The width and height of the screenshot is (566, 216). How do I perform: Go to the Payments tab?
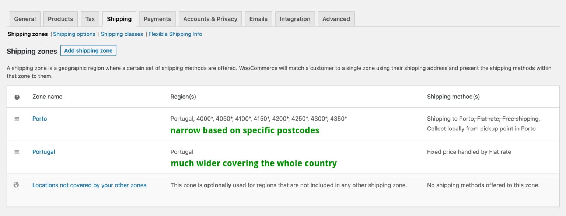click(x=157, y=19)
